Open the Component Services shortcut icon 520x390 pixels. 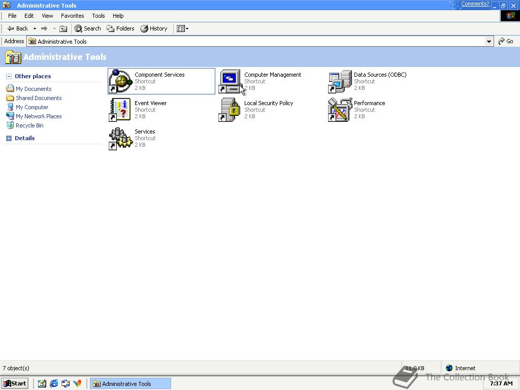(x=121, y=81)
